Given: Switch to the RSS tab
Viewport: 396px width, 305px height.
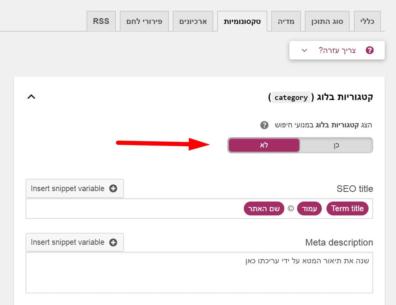Looking at the screenshot, I should pyautogui.click(x=101, y=21).
